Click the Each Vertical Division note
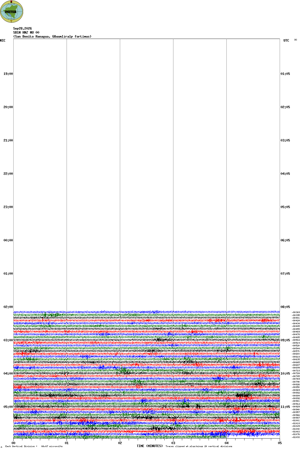This screenshot has width=301, height=450. pyautogui.click(x=34, y=446)
